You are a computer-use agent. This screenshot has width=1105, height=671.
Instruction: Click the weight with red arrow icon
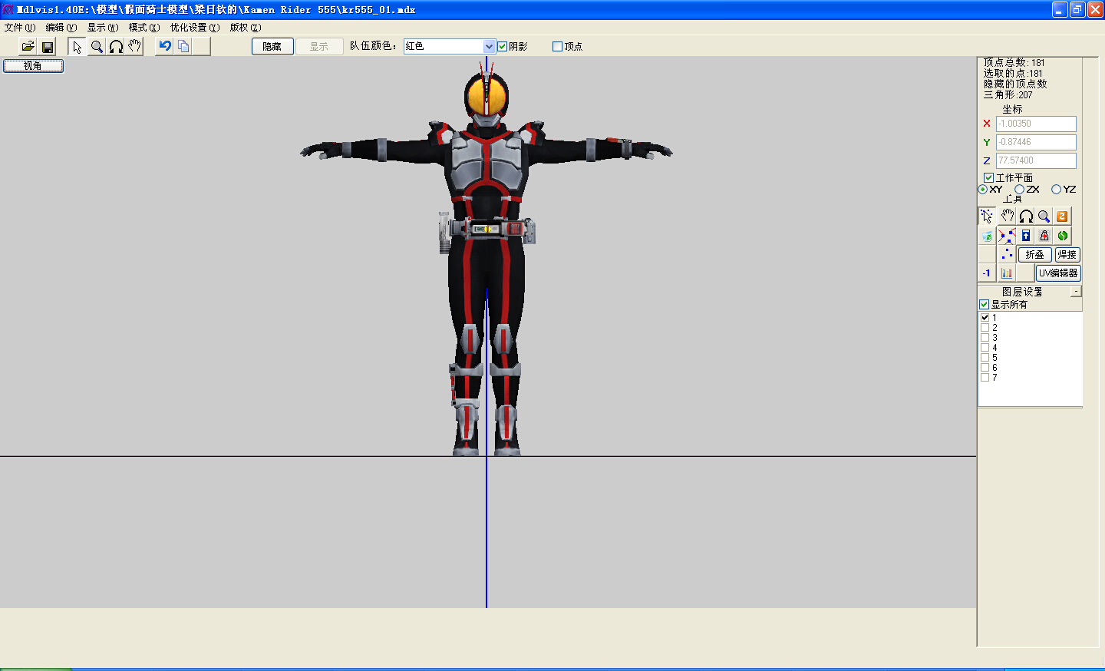1044,236
